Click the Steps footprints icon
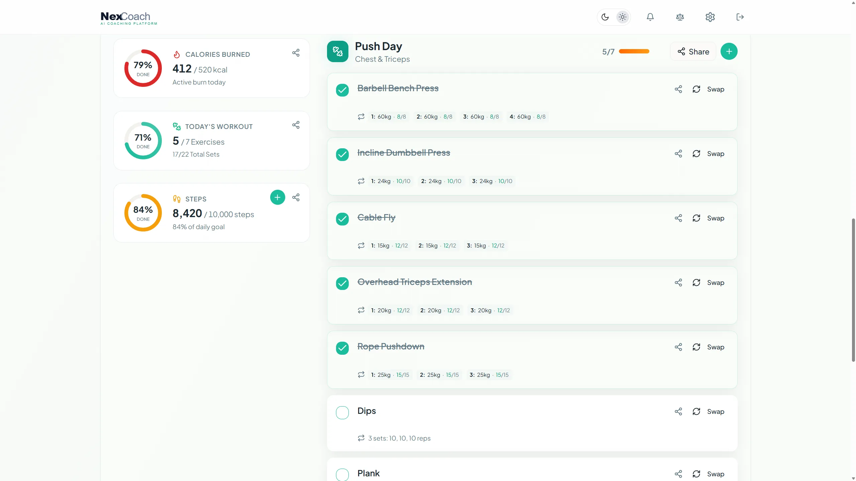Screen dimensions: 856x481 pyautogui.click(x=177, y=199)
